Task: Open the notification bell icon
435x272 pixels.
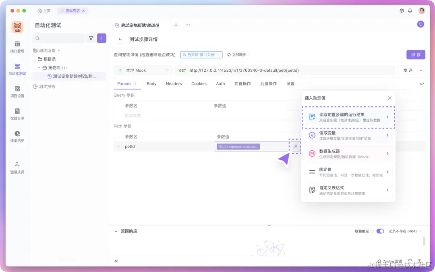Action: point(410,11)
